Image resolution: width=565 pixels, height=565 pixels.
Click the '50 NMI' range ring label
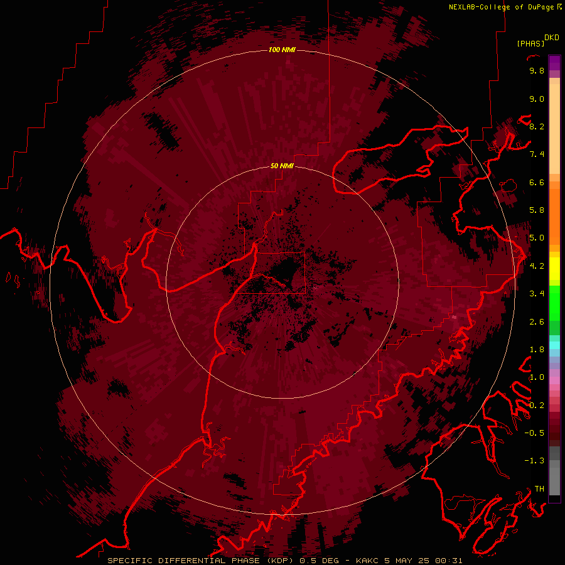pyautogui.click(x=282, y=166)
